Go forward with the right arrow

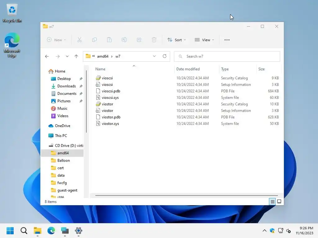[57, 56]
